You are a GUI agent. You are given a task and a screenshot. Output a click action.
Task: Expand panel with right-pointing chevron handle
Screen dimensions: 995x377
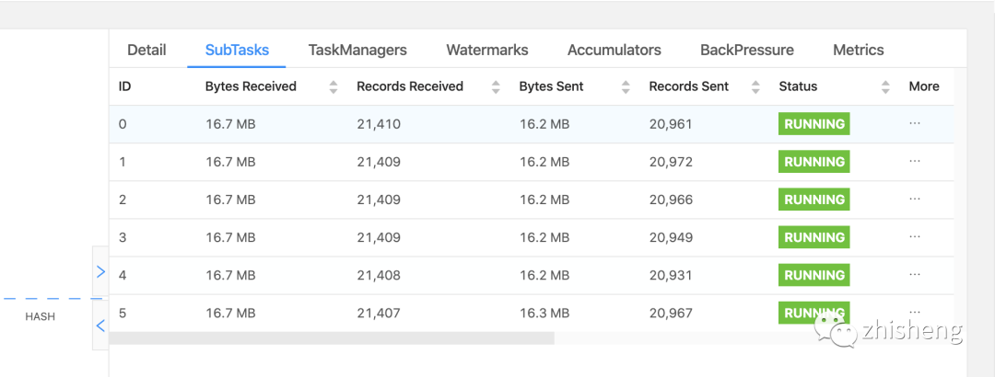pos(100,272)
